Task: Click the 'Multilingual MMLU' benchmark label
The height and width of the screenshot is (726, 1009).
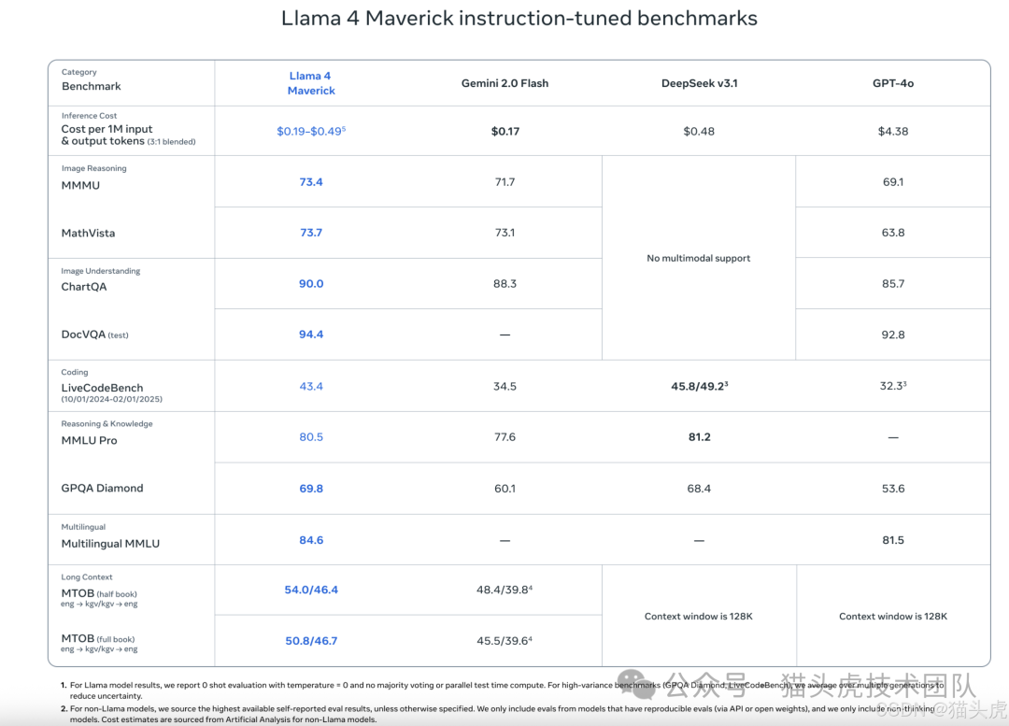Action: click(110, 544)
